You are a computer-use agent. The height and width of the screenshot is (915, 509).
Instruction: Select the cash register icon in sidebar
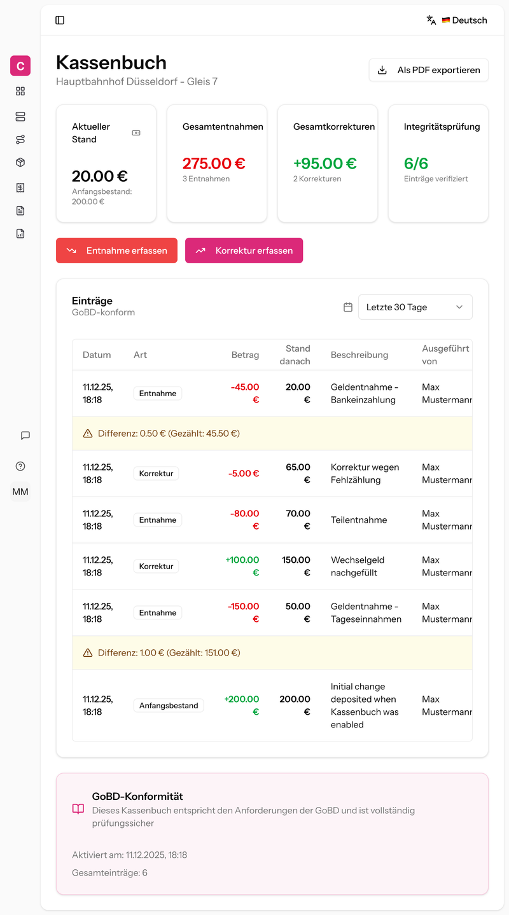[20, 116]
